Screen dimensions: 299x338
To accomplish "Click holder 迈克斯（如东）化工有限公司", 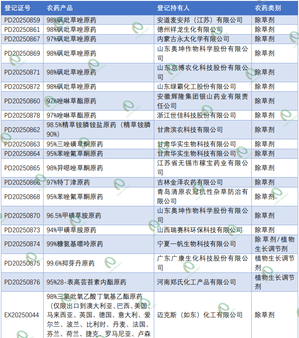I will coord(200,315).
